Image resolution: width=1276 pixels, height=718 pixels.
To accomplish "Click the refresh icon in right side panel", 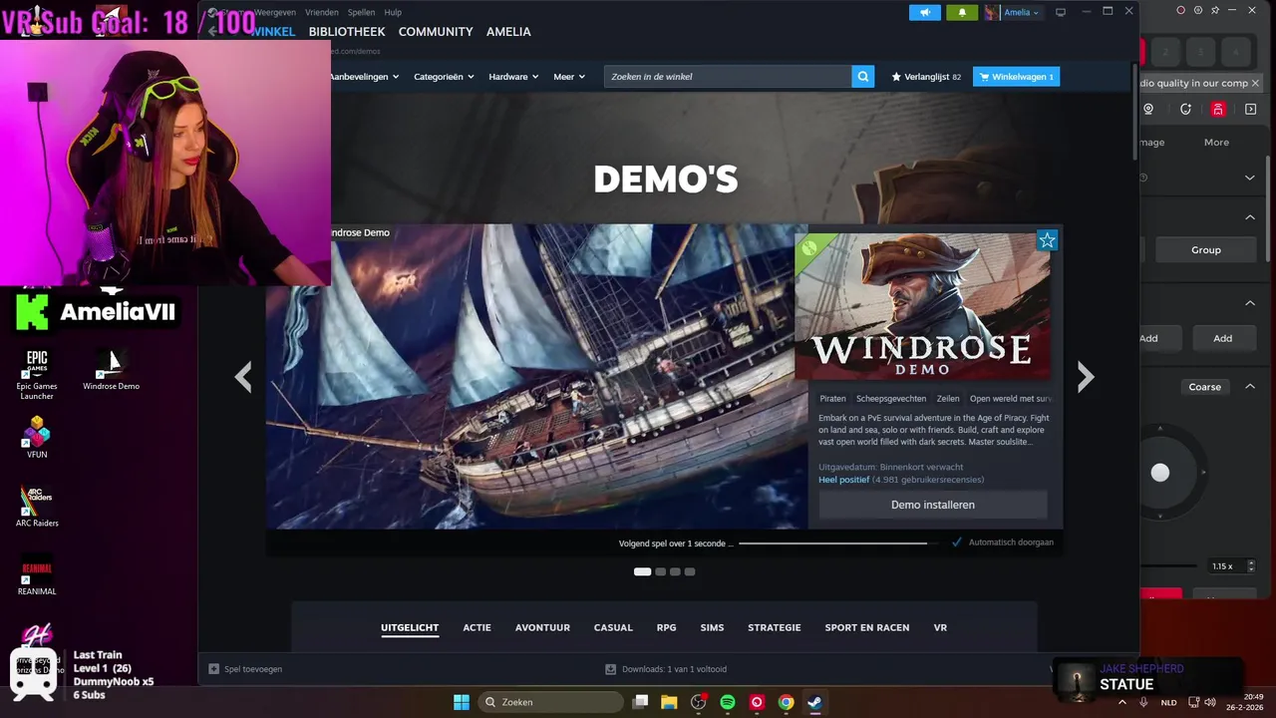I will 1185,109.
